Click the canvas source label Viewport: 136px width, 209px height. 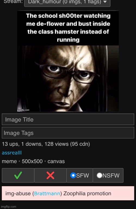click(56, 161)
